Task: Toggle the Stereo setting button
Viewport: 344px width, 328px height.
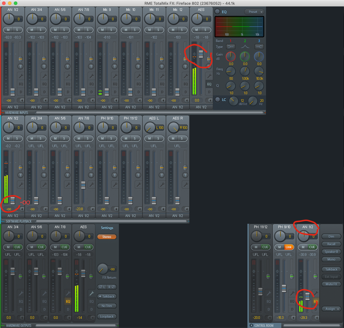Action: 107,237
